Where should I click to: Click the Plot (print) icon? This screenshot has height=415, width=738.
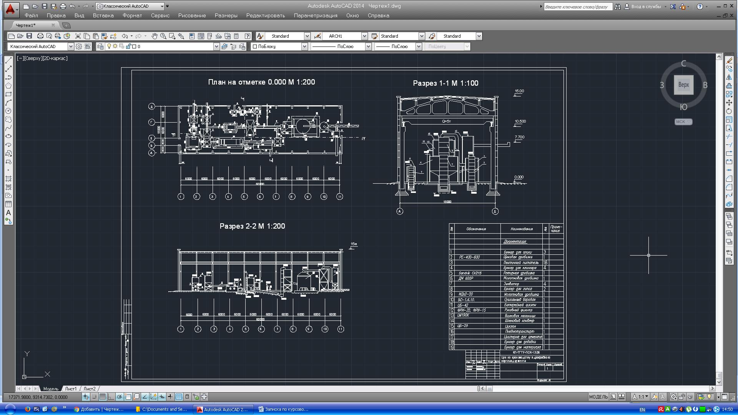tap(40, 36)
